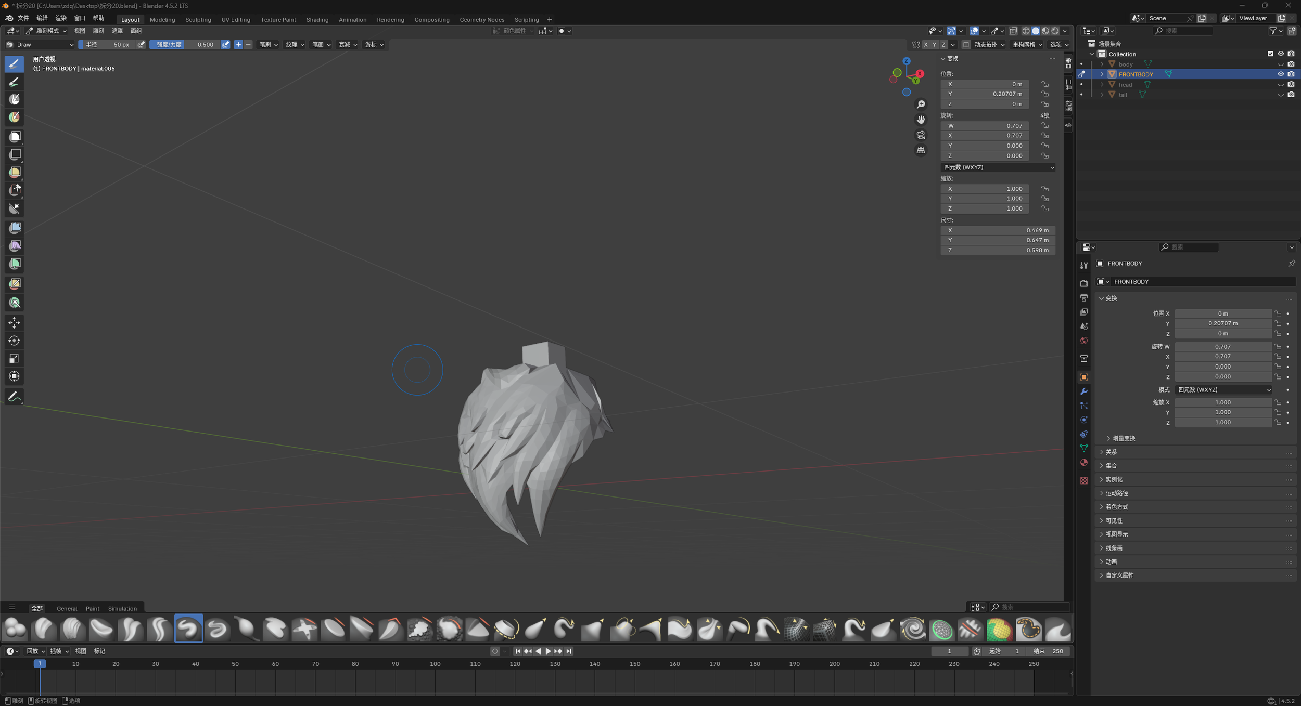This screenshot has width=1301, height=706.
Task: Click the zoom view magnifier icon
Action: (x=921, y=104)
